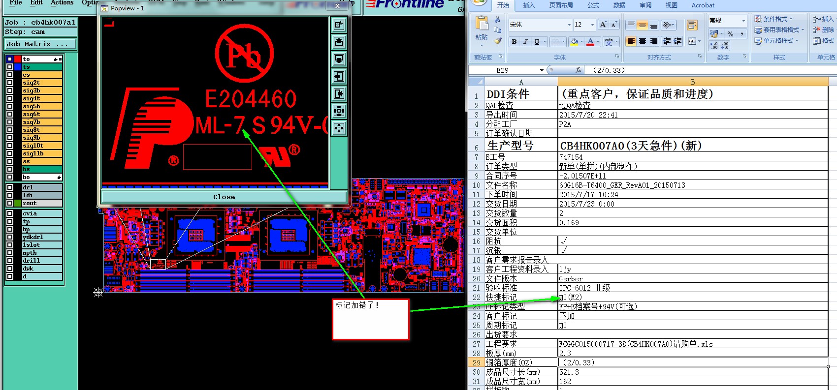Screen dimensions: 837x390
Task: Pan up in the Popview window
Action: pyautogui.click(x=339, y=42)
